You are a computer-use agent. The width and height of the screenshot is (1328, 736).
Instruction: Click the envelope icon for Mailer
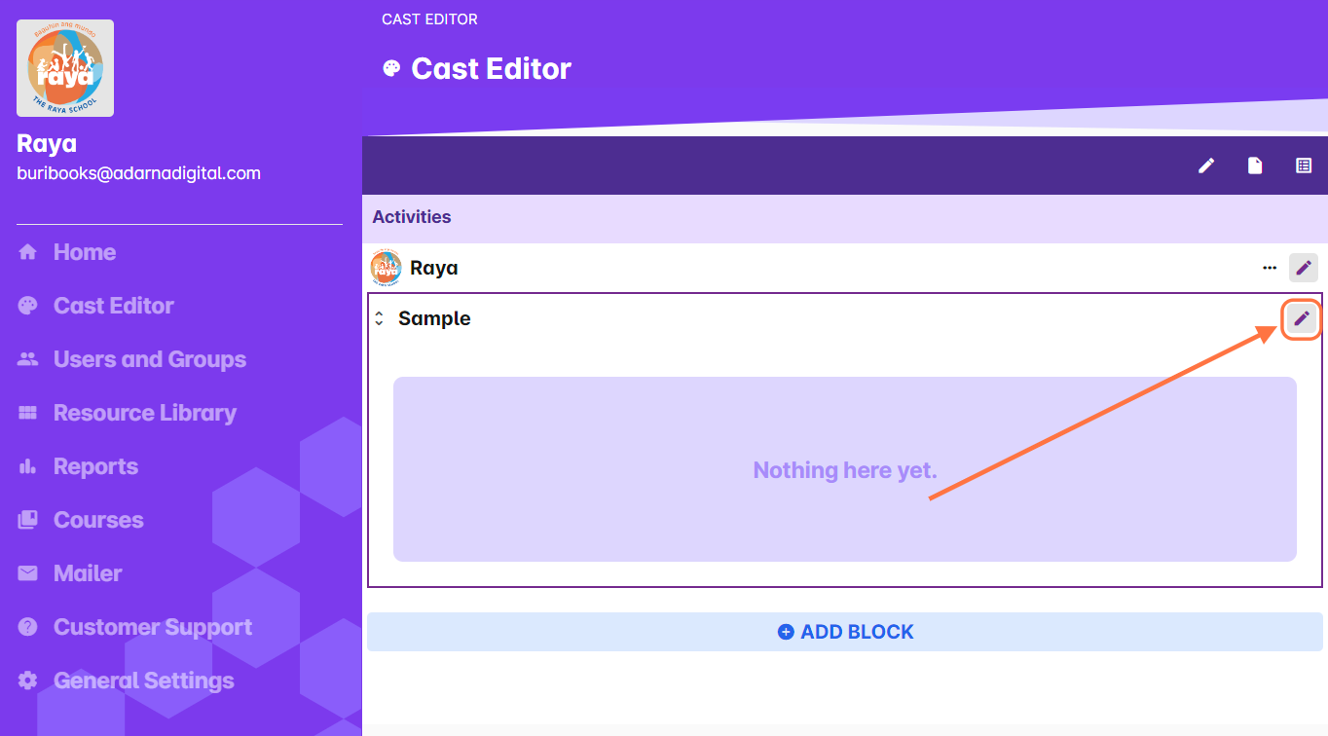(x=27, y=573)
